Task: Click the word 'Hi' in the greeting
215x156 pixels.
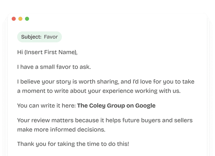Action: (x=20, y=52)
